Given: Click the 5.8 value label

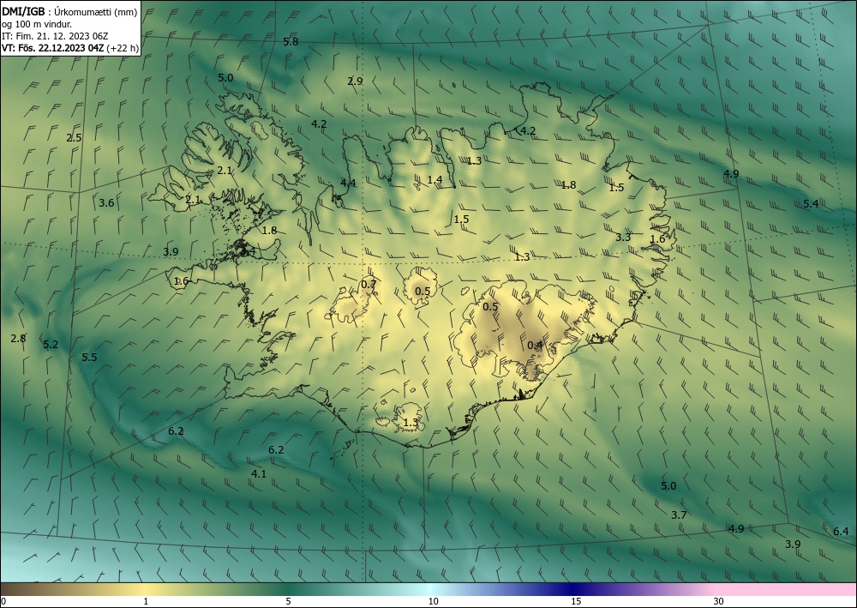Looking at the screenshot, I should point(291,41).
